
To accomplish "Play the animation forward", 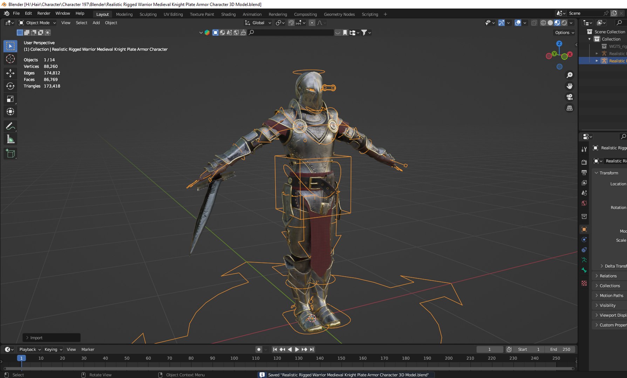I will coord(297,349).
